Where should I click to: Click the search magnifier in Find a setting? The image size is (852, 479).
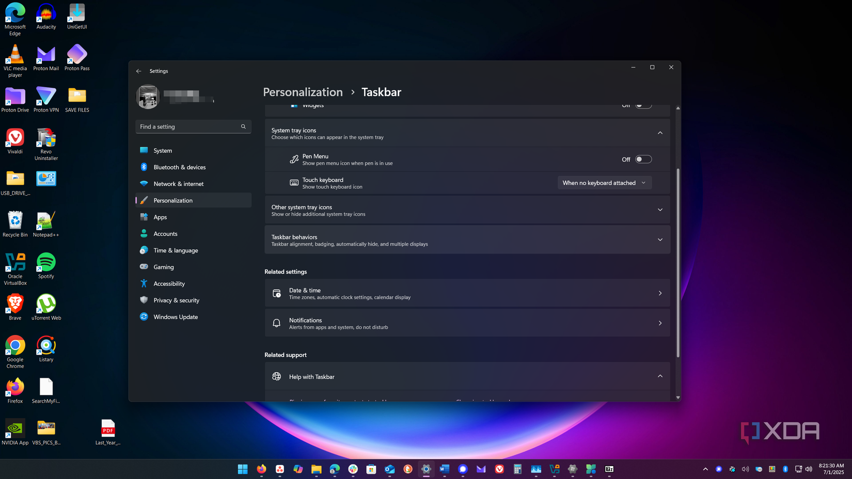pyautogui.click(x=243, y=126)
